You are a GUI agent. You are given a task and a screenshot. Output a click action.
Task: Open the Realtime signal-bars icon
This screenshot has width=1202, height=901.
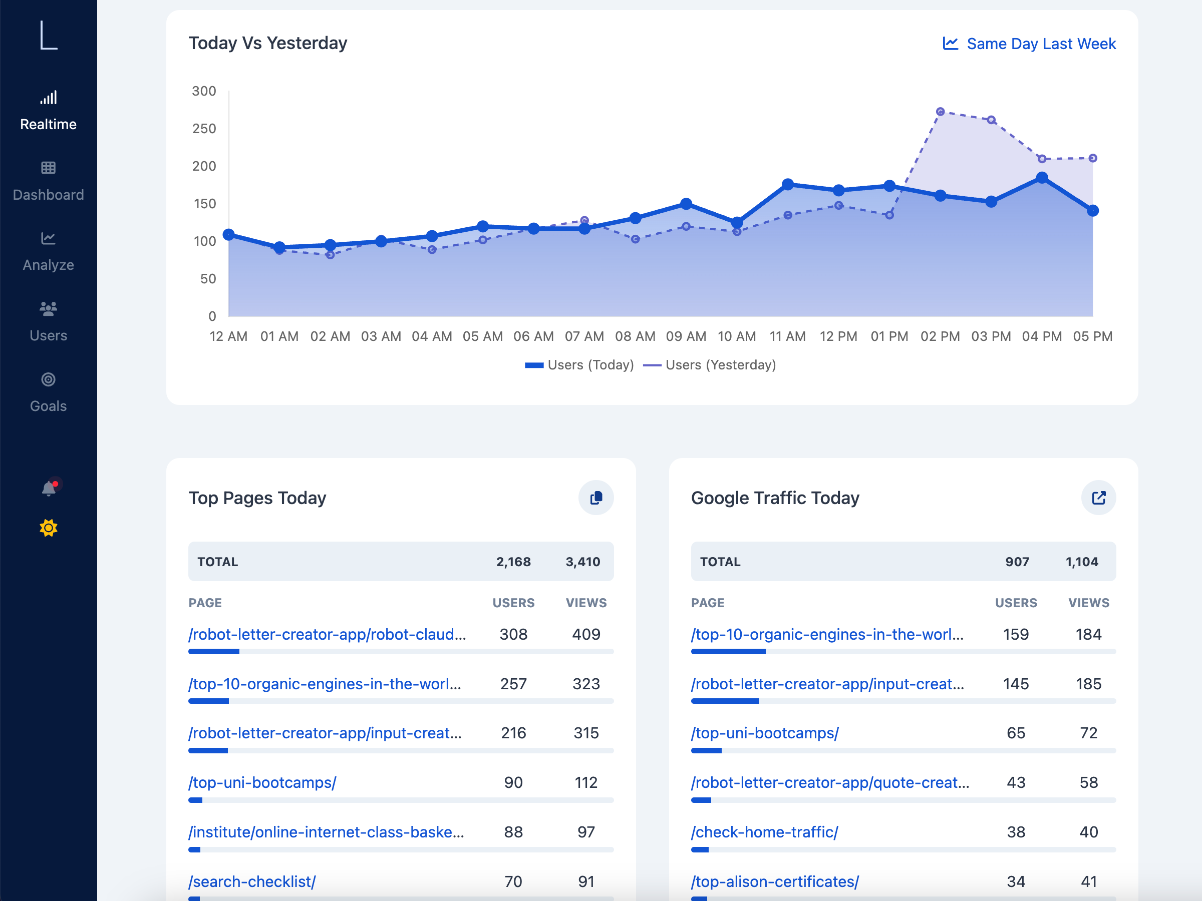(x=49, y=98)
